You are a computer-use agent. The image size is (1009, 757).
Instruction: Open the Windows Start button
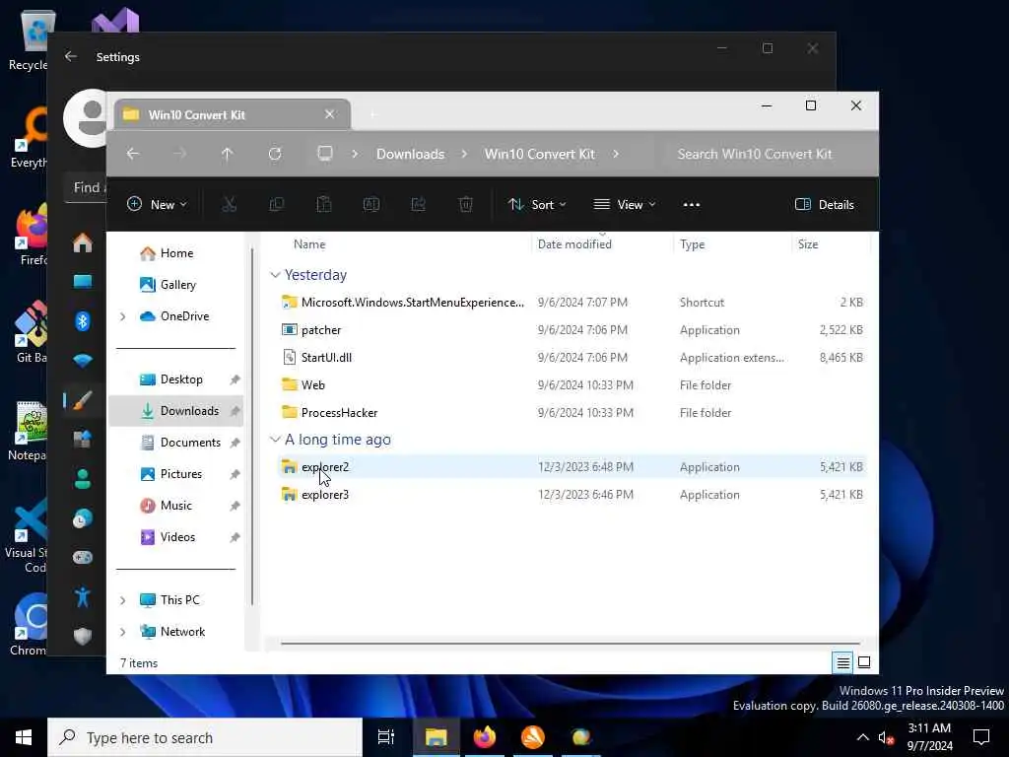coord(24,737)
